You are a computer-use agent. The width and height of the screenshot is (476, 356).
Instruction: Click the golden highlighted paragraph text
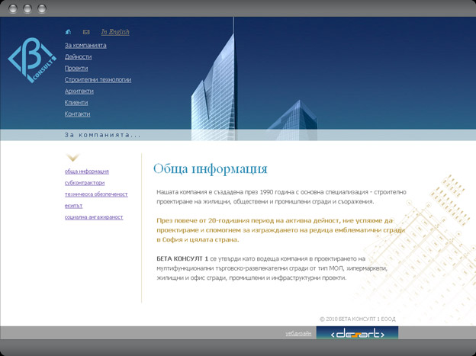click(x=281, y=230)
